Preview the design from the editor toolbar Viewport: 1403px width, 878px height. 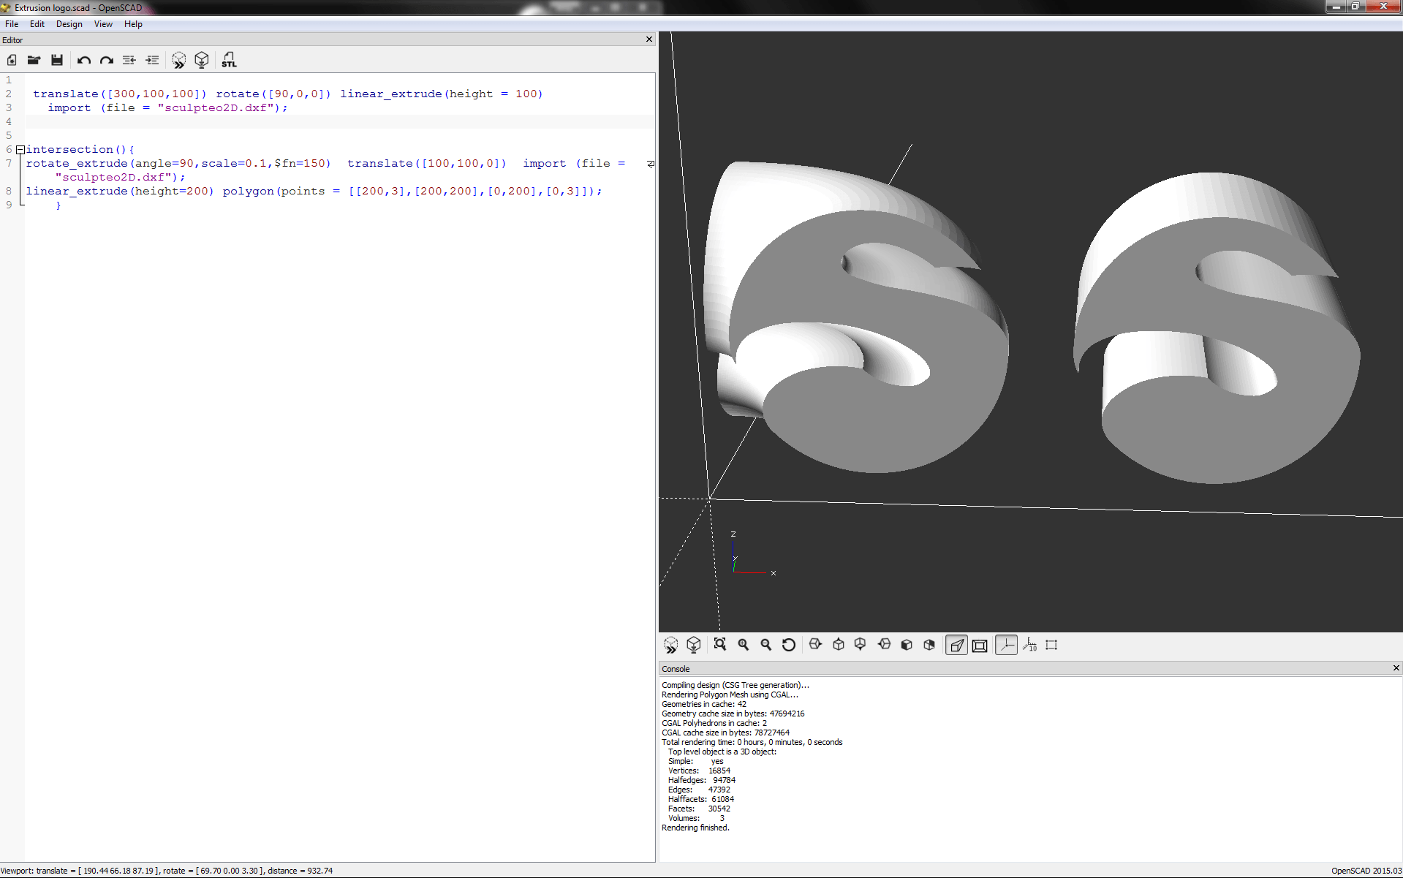pos(179,60)
